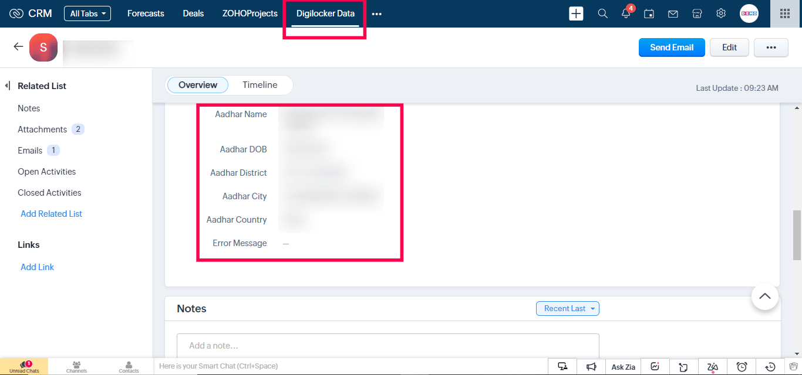
Task: Open Emails related list
Action: coord(30,151)
